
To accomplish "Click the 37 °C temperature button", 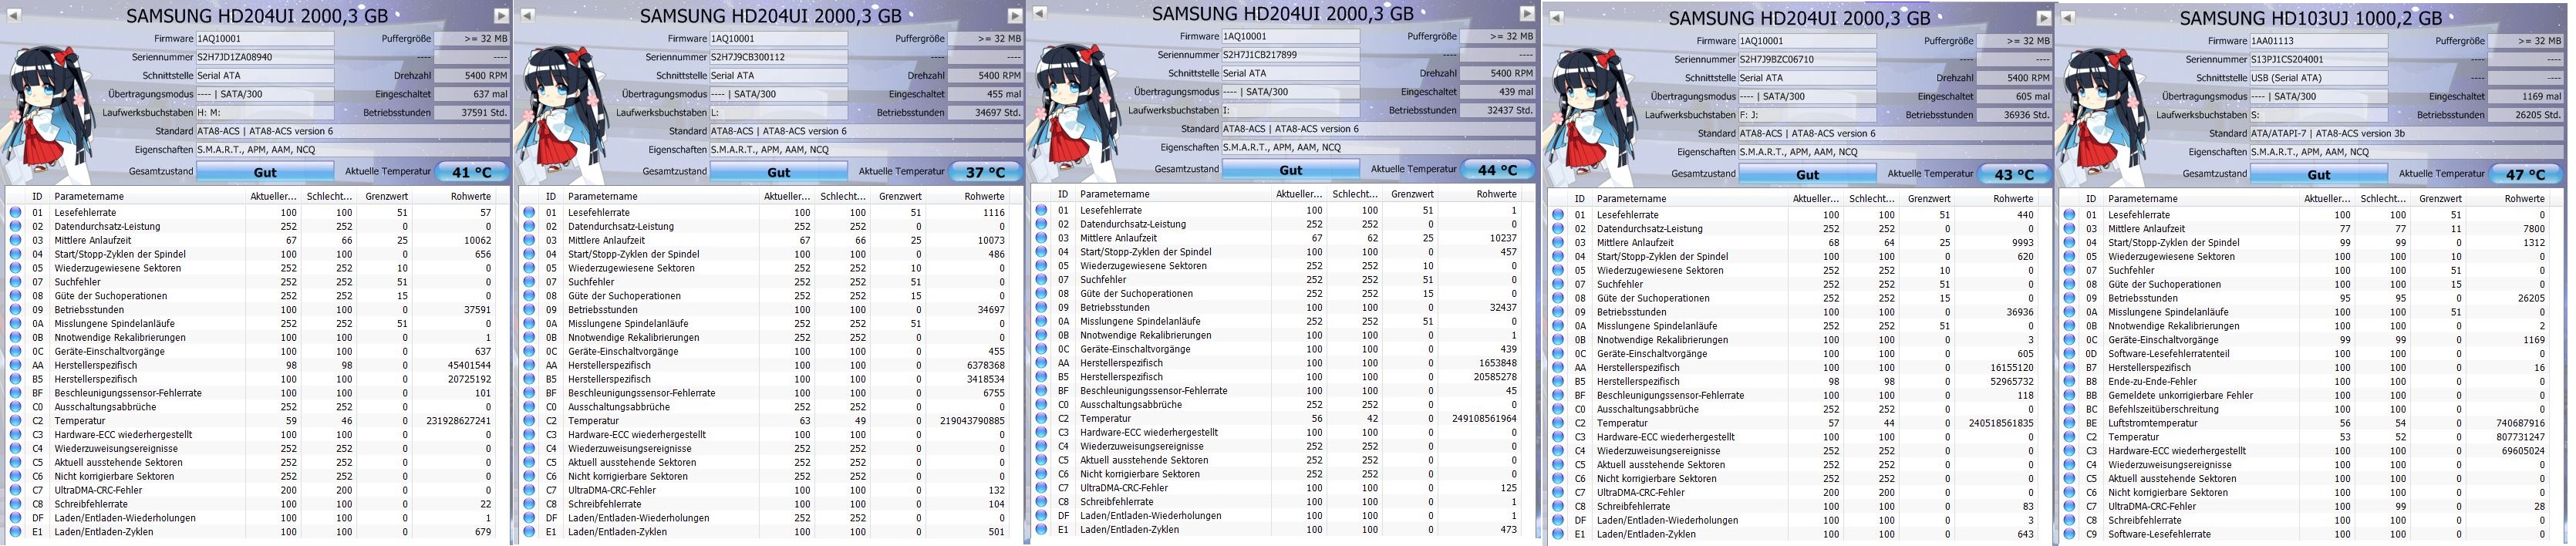I will 986,172.
